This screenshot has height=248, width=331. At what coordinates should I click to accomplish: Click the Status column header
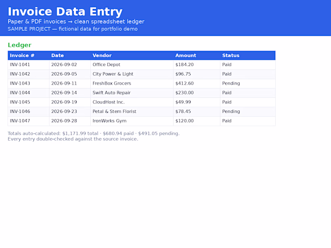pos(248,55)
